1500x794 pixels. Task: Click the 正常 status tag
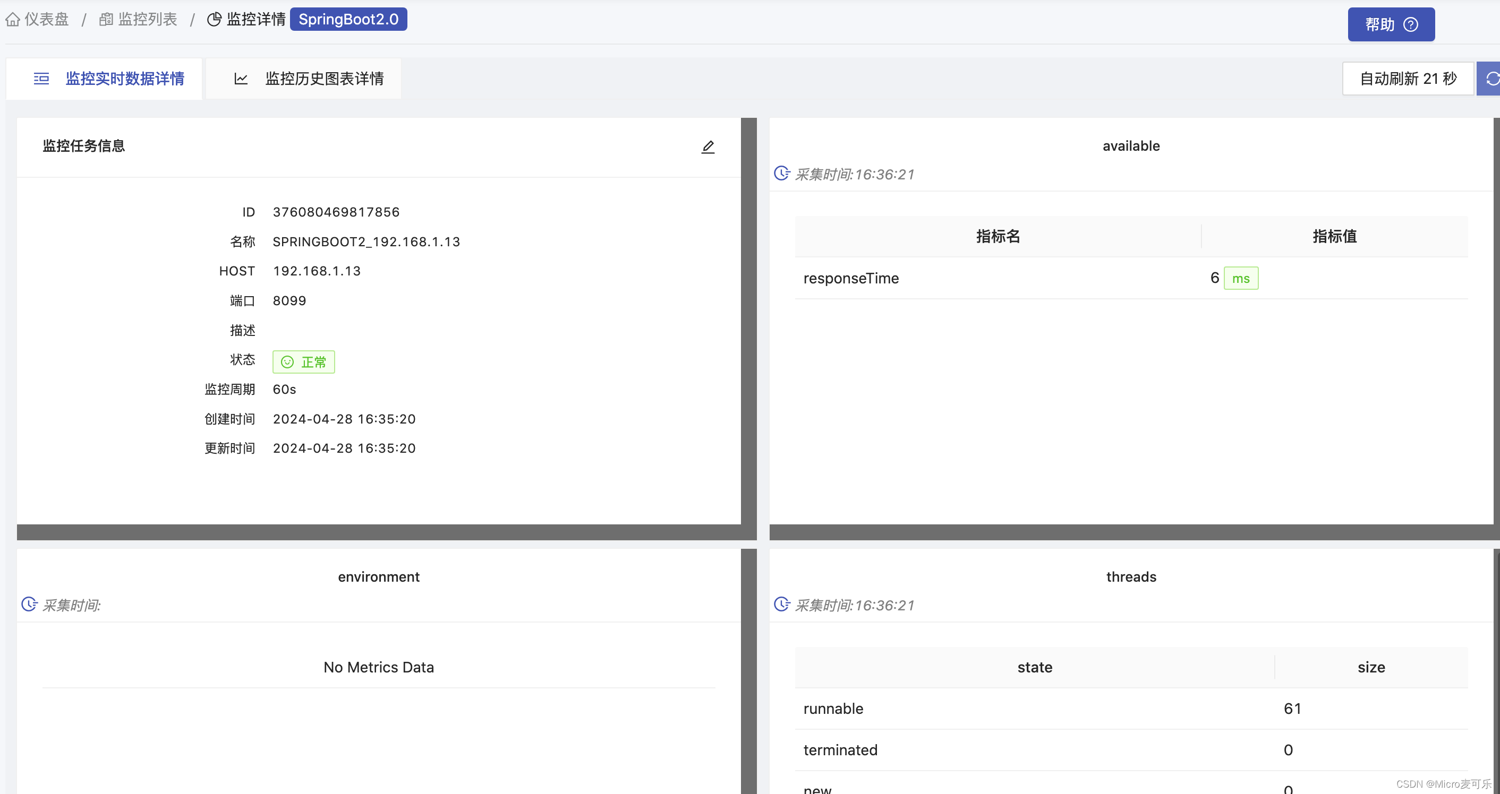(x=303, y=362)
